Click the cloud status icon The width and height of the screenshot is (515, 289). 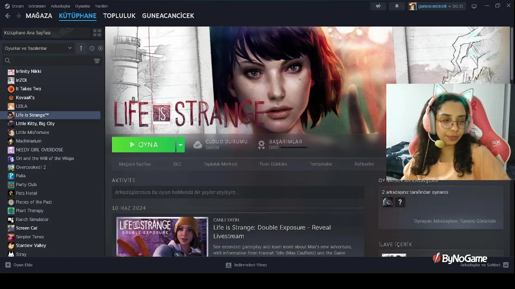click(198, 144)
